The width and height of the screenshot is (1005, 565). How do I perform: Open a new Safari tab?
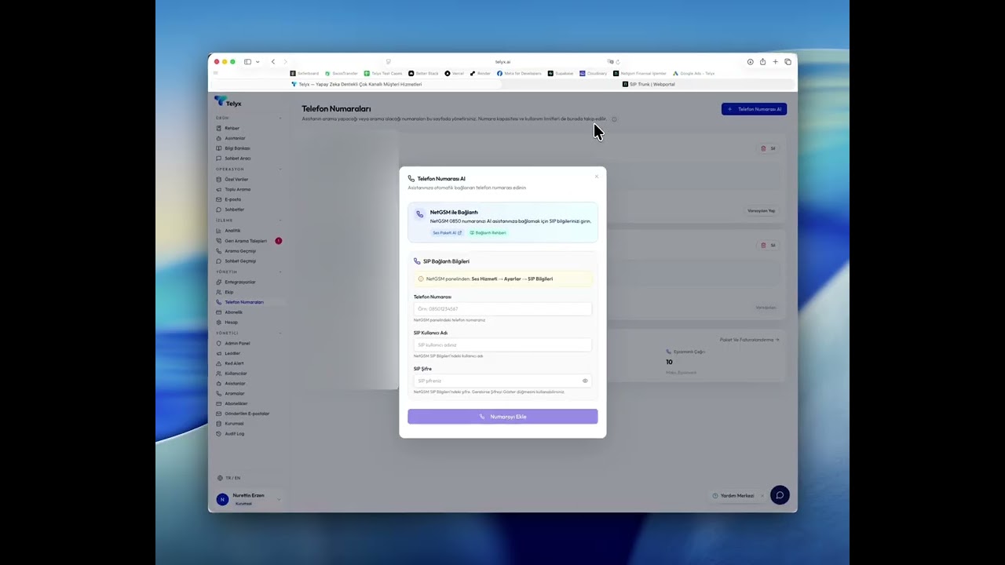pyautogui.click(x=775, y=62)
